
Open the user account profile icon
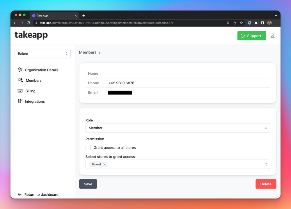pos(273,35)
